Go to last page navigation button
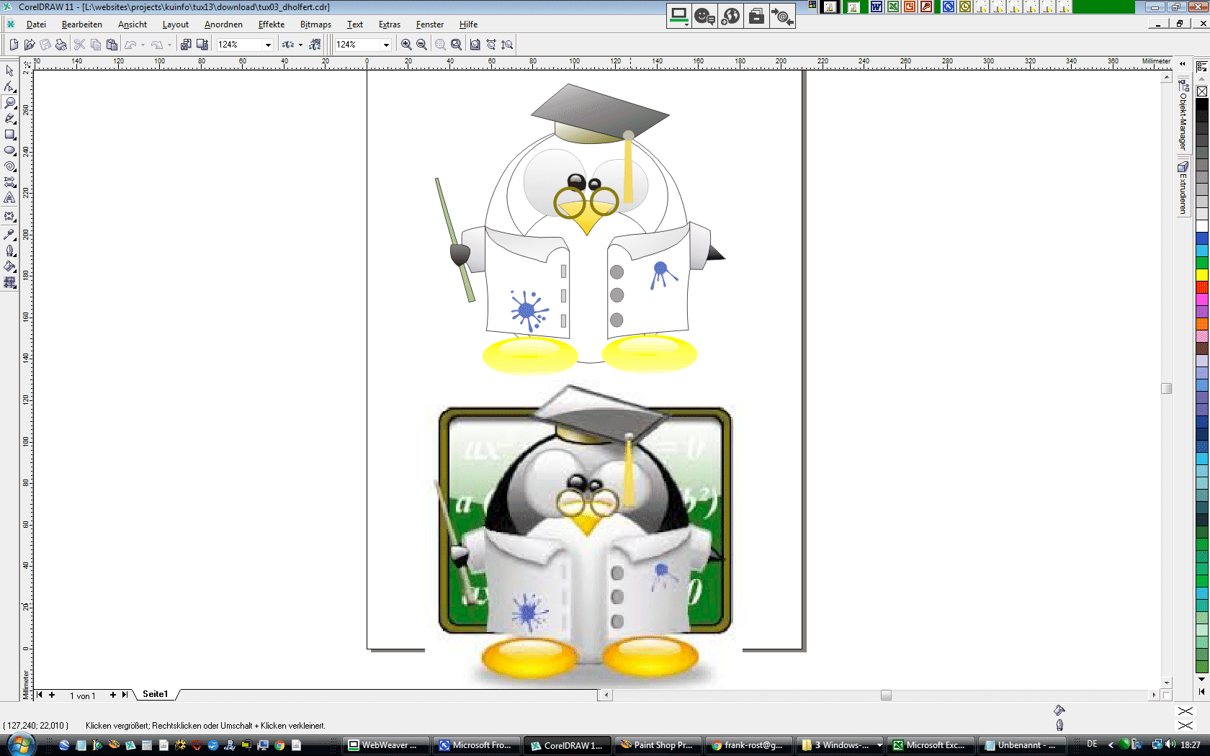Image resolution: width=1210 pixels, height=756 pixels. [x=125, y=695]
